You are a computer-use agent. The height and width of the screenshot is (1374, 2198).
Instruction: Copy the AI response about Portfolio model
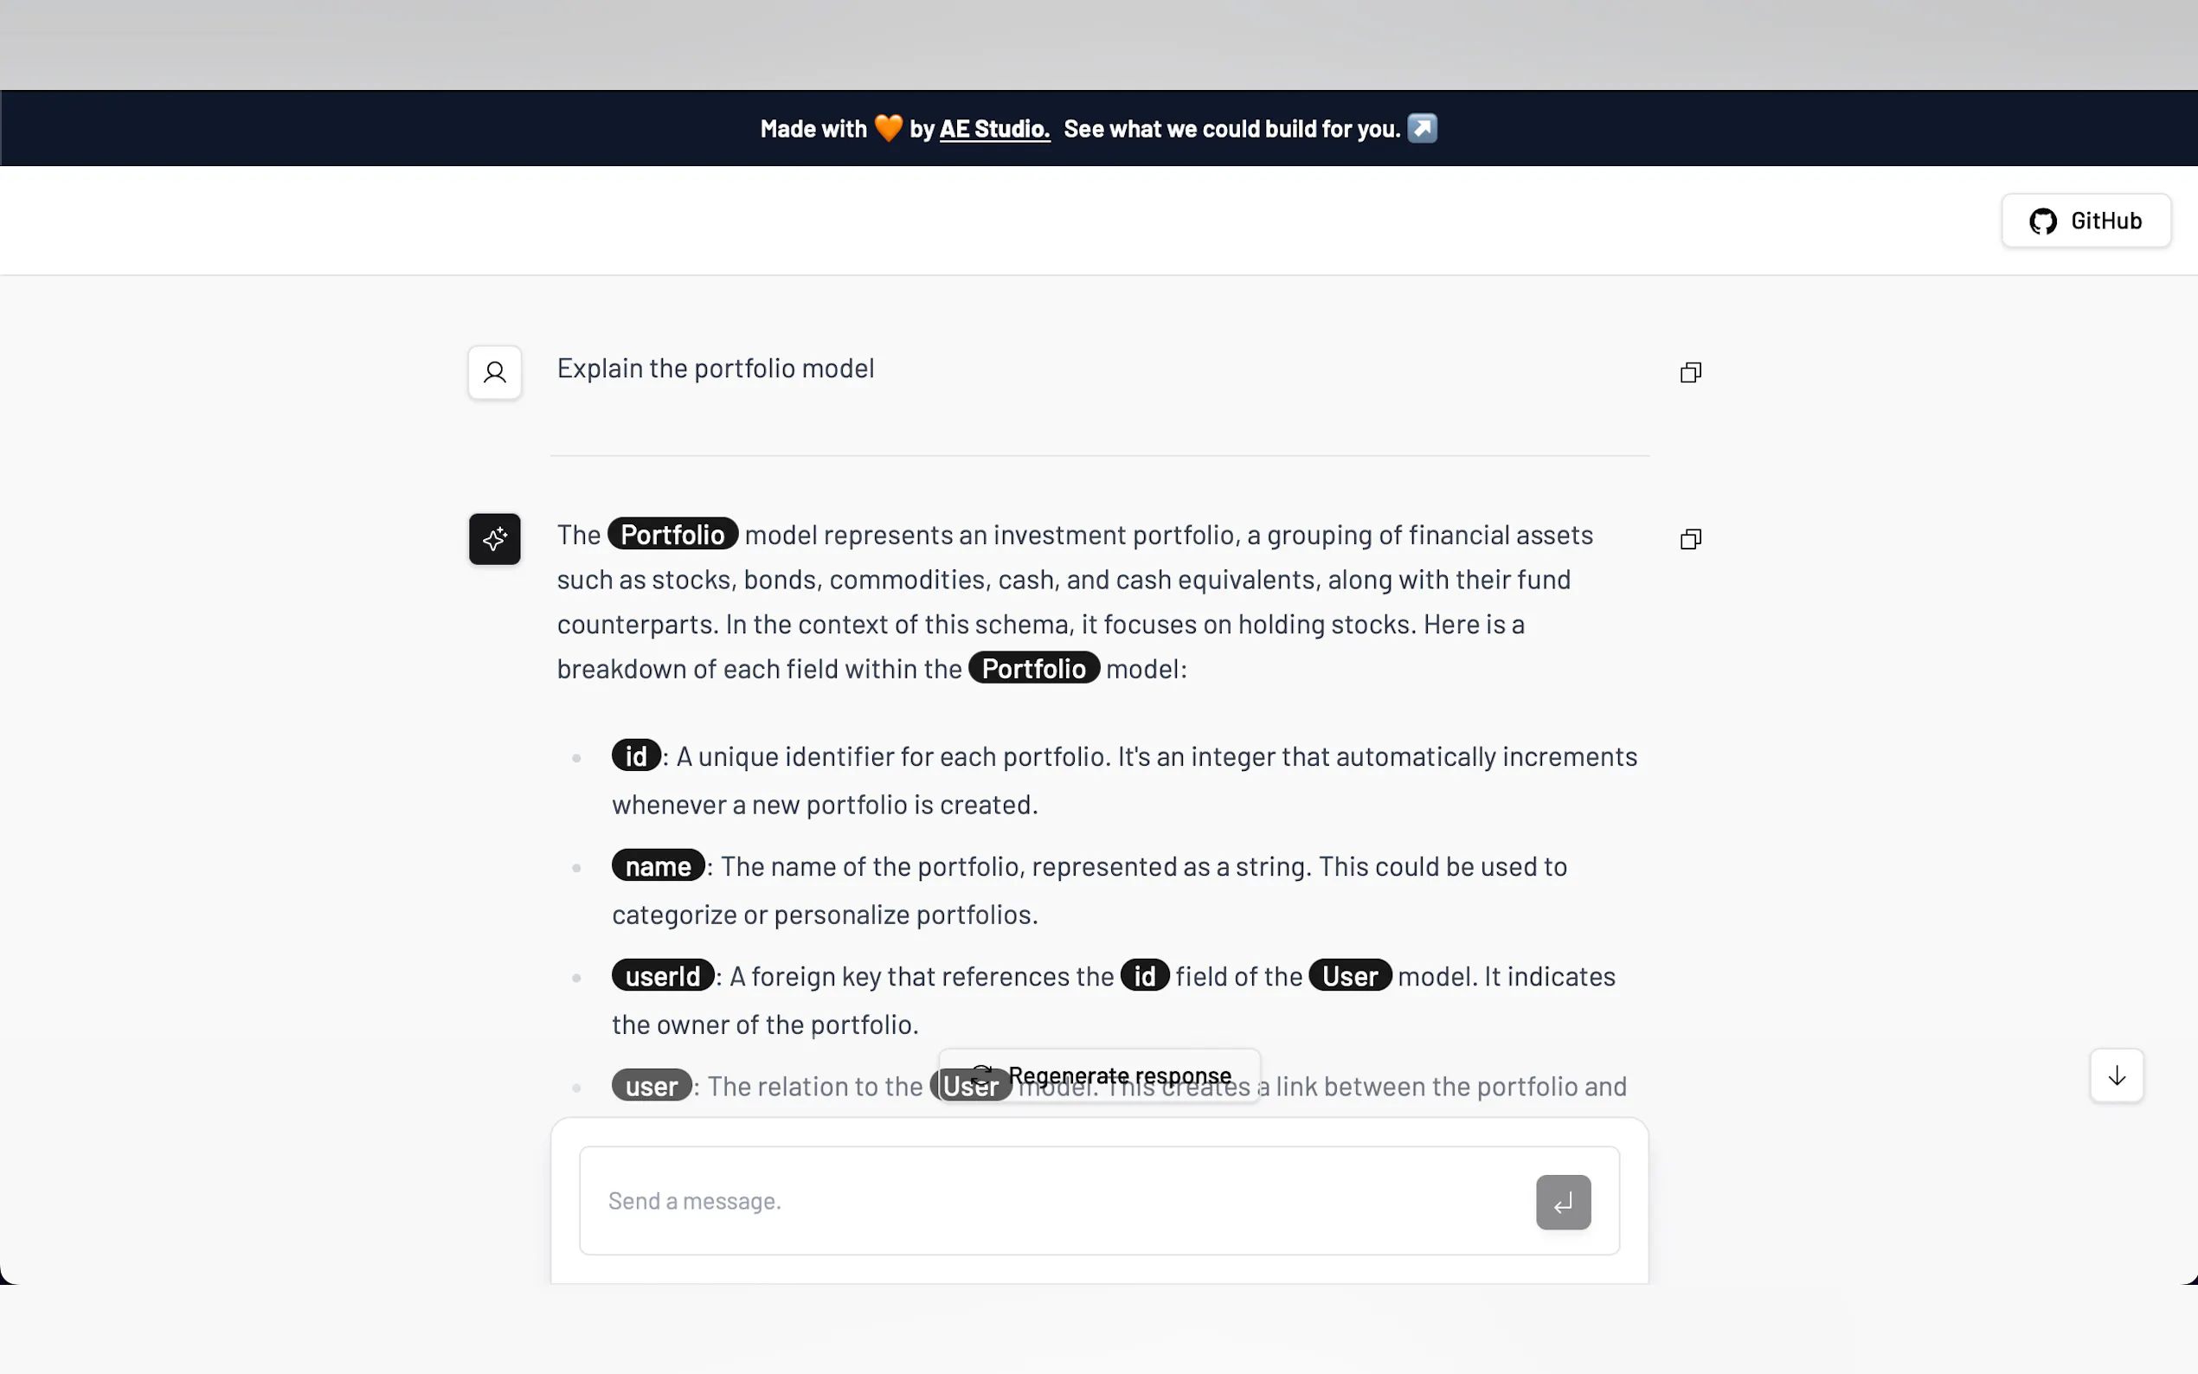(x=1690, y=540)
